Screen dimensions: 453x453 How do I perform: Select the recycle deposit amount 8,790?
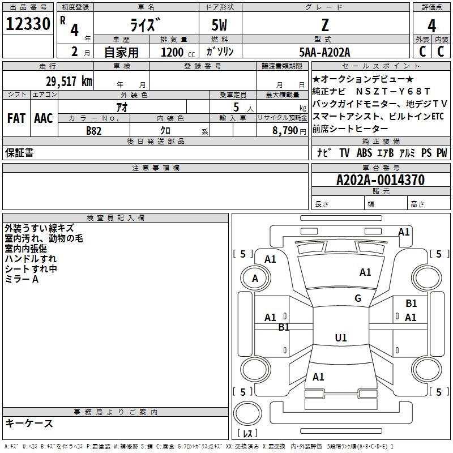click(x=285, y=130)
